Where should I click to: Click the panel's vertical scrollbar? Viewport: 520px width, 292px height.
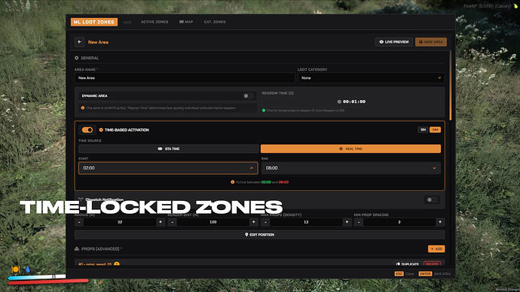click(x=451, y=86)
